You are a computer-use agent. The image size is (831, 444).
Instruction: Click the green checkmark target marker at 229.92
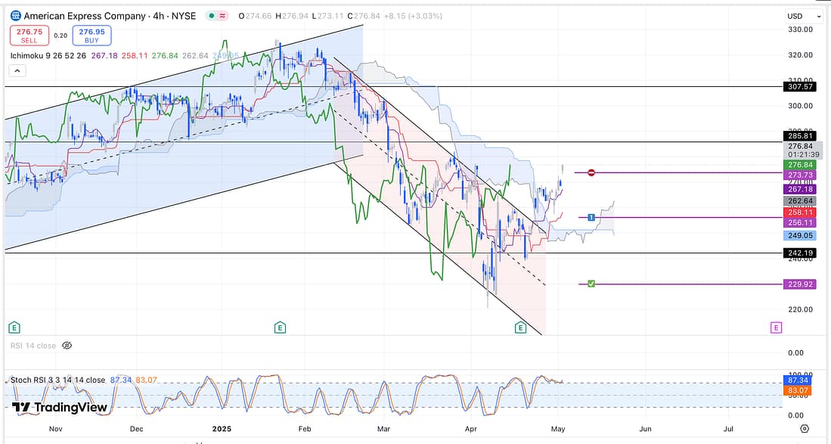(x=591, y=284)
